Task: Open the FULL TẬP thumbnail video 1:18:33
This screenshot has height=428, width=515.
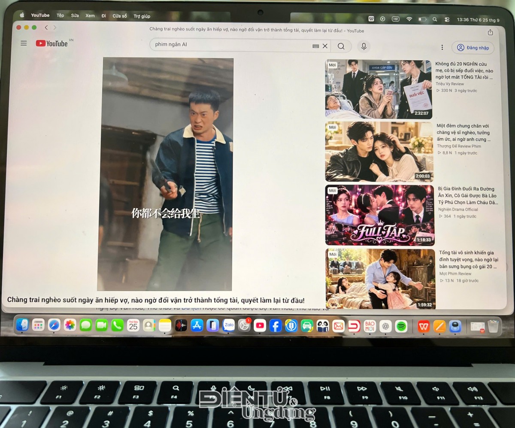Action: pyautogui.click(x=380, y=215)
